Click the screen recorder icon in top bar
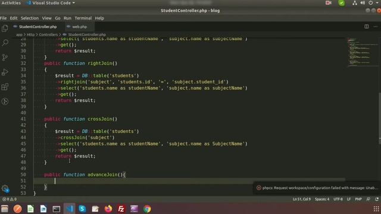The height and width of the screenshot is (214, 381). 328,3
